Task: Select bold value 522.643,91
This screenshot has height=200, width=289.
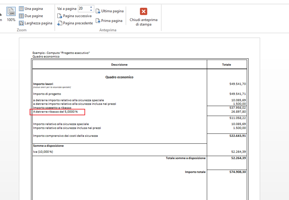Action: [x=238, y=136]
